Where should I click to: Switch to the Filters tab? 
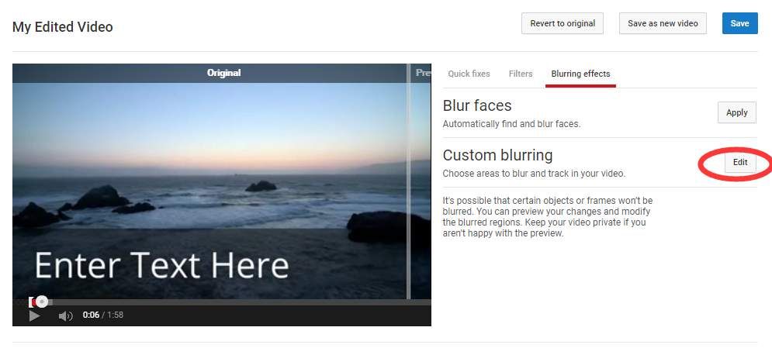click(521, 74)
